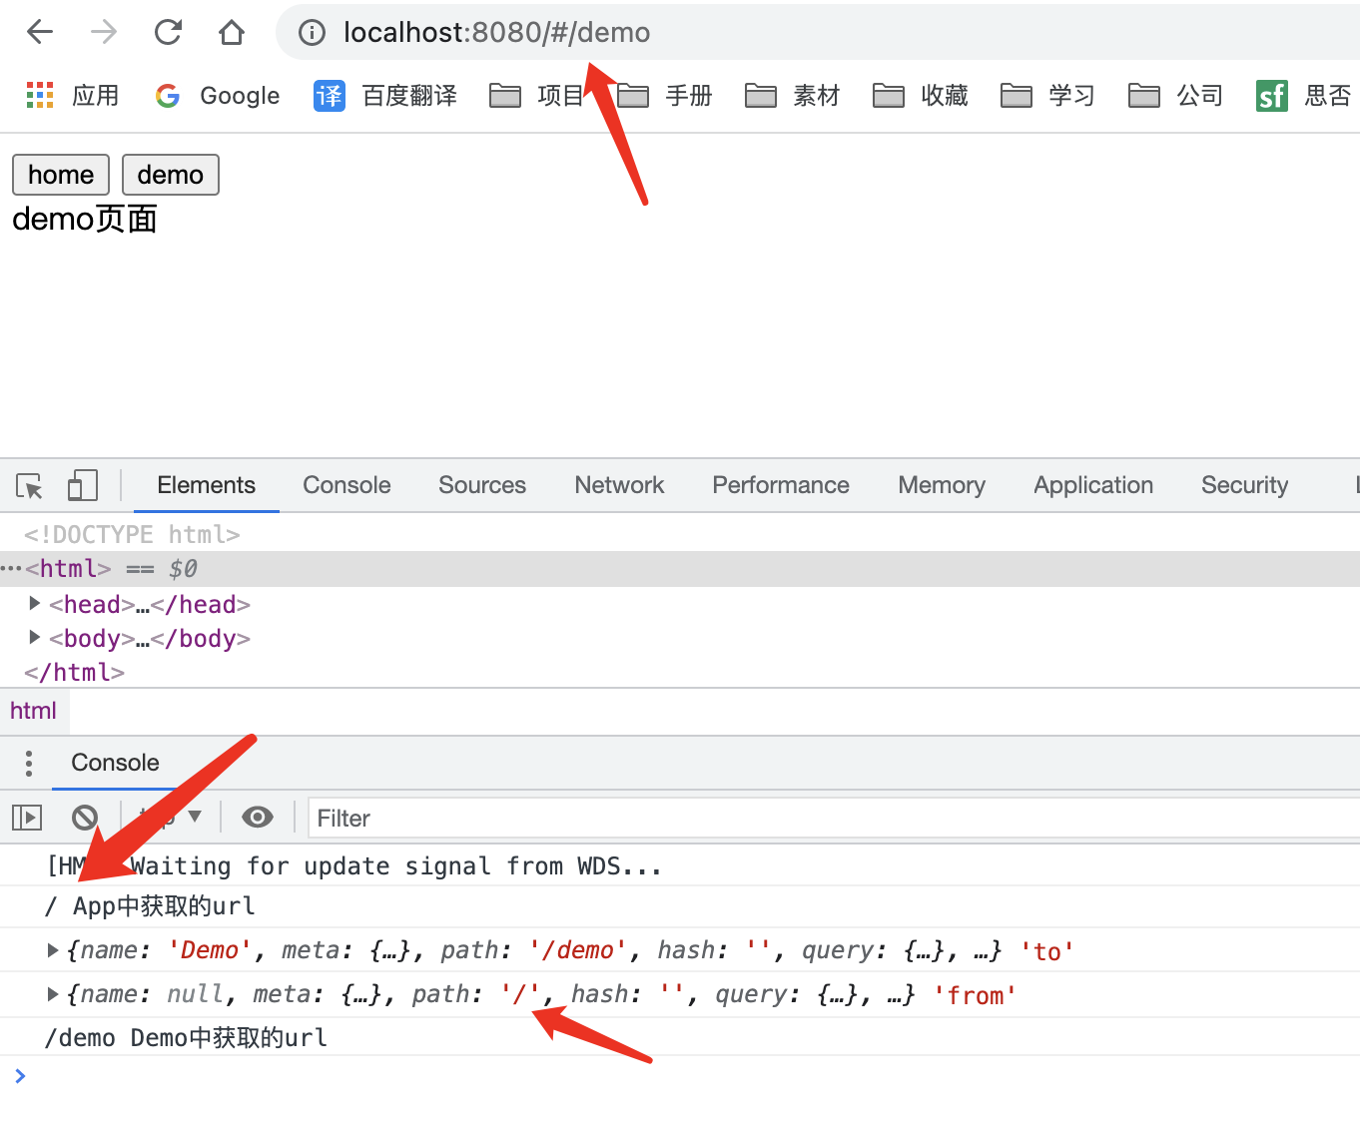The height and width of the screenshot is (1130, 1360).
Task: Expand the logged 'to' route object
Action: click(x=53, y=950)
